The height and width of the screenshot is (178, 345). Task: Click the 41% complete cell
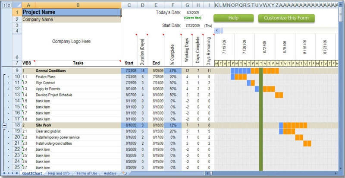click(173, 71)
